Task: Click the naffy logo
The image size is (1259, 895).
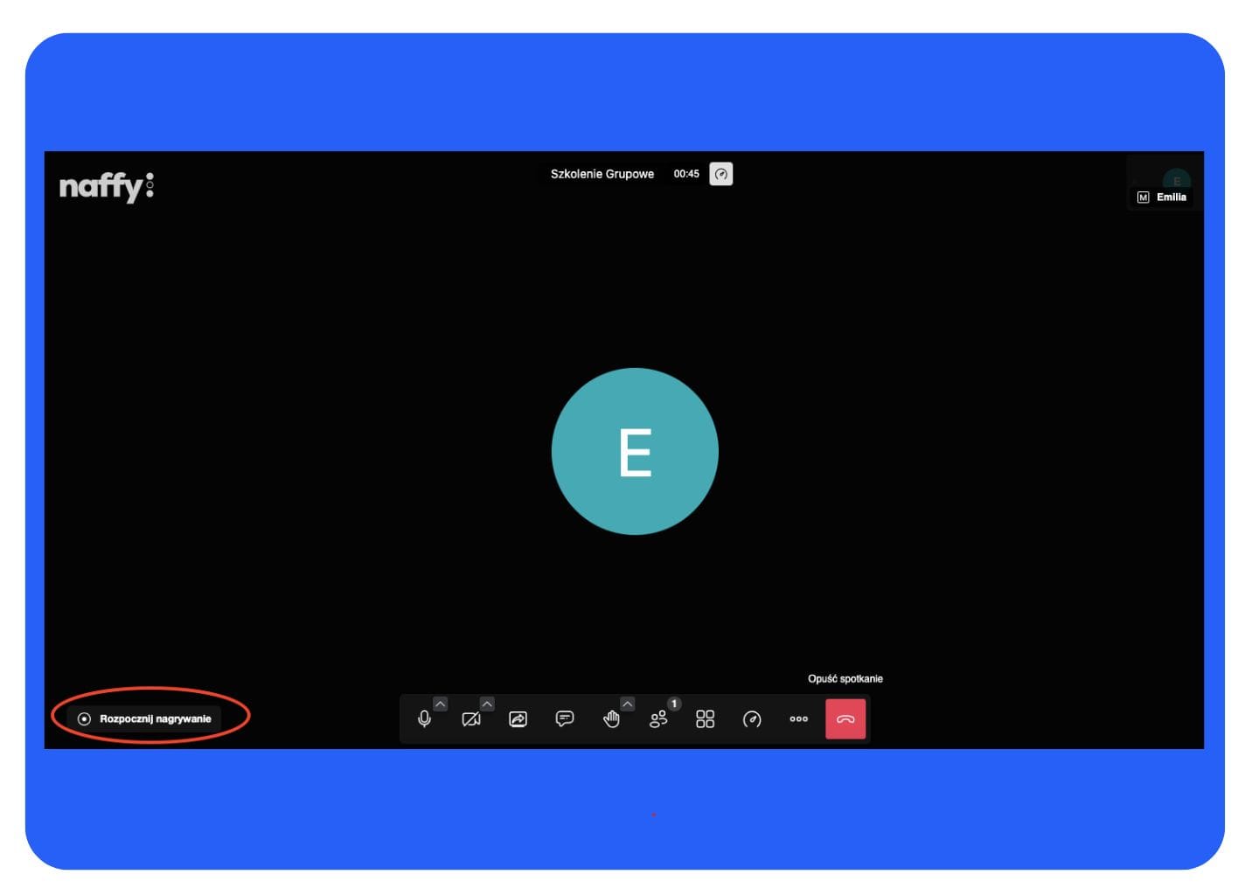Action: pos(106,186)
